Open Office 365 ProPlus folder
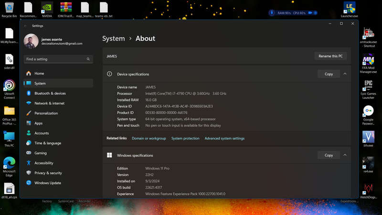The width and height of the screenshot is (382, 215). (x=9, y=116)
